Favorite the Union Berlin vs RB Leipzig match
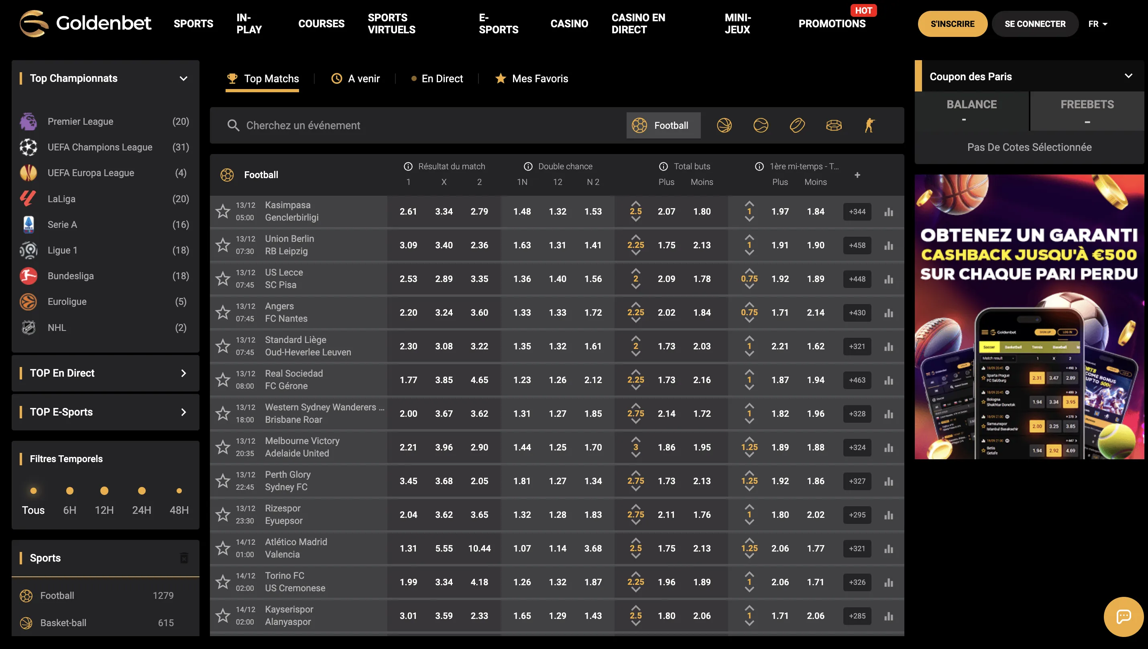 (x=222, y=245)
